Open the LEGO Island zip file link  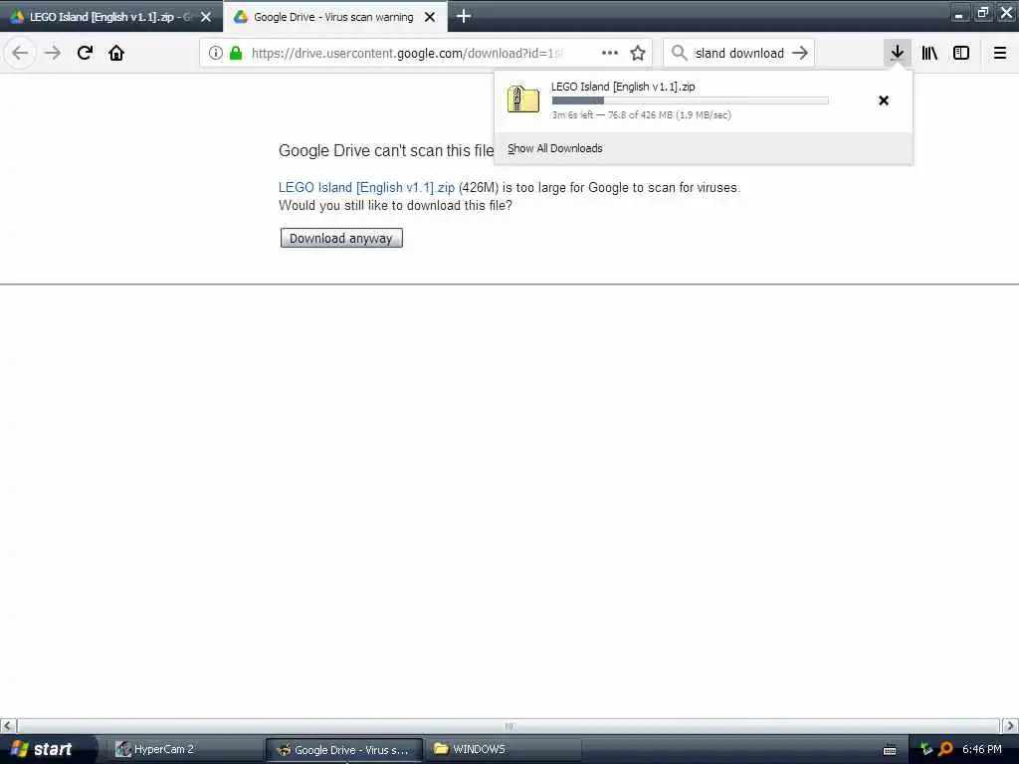[366, 187]
